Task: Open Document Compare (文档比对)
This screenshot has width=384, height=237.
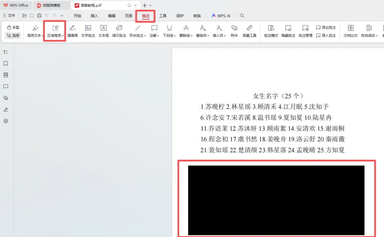Action: click(x=351, y=31)
